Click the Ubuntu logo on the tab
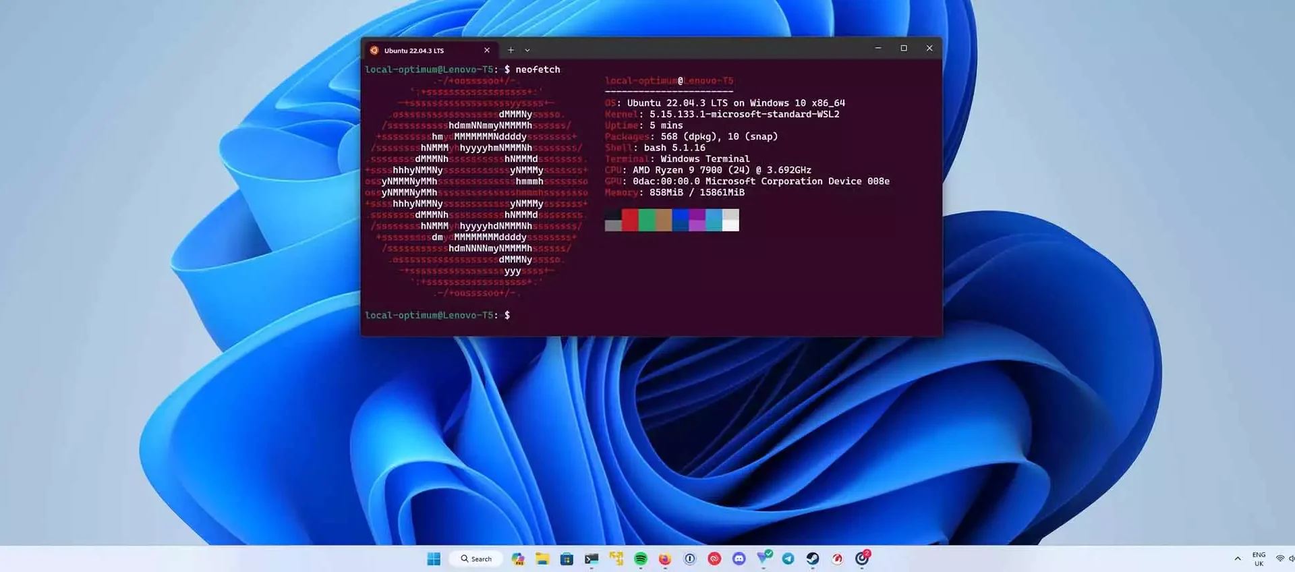 click(x=374, y=50)
